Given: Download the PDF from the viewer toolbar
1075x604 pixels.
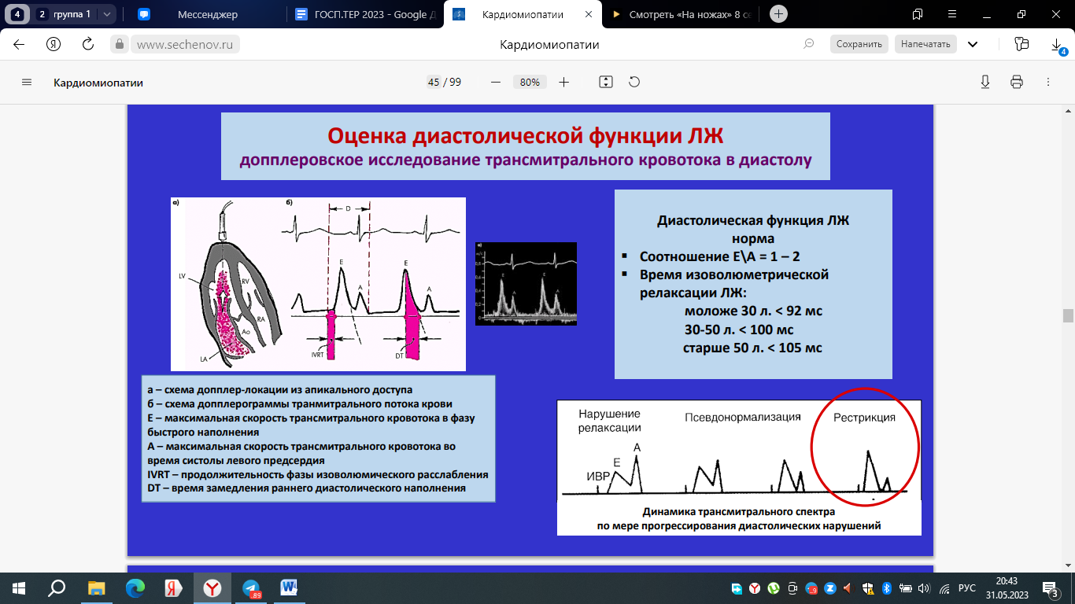Looking at the screenshot, I should (984, 82).
